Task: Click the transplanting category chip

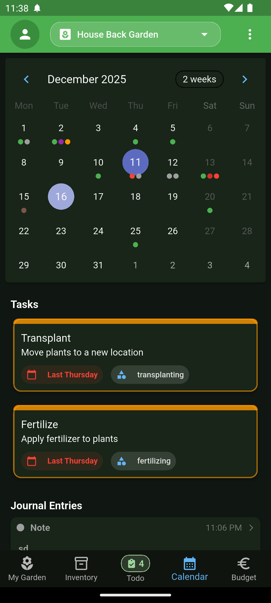Action: click(150, 375)
